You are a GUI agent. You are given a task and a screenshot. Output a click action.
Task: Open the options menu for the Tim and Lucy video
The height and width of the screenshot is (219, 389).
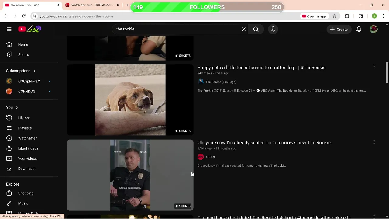pyautogui.click(x=374, y=217)
